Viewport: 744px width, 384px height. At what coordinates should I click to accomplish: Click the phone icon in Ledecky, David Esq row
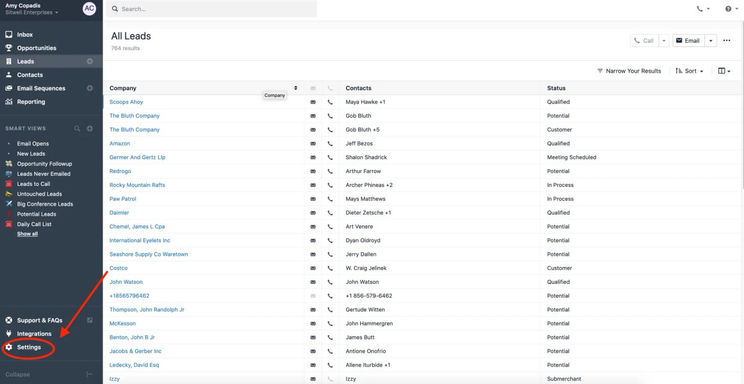330,365
